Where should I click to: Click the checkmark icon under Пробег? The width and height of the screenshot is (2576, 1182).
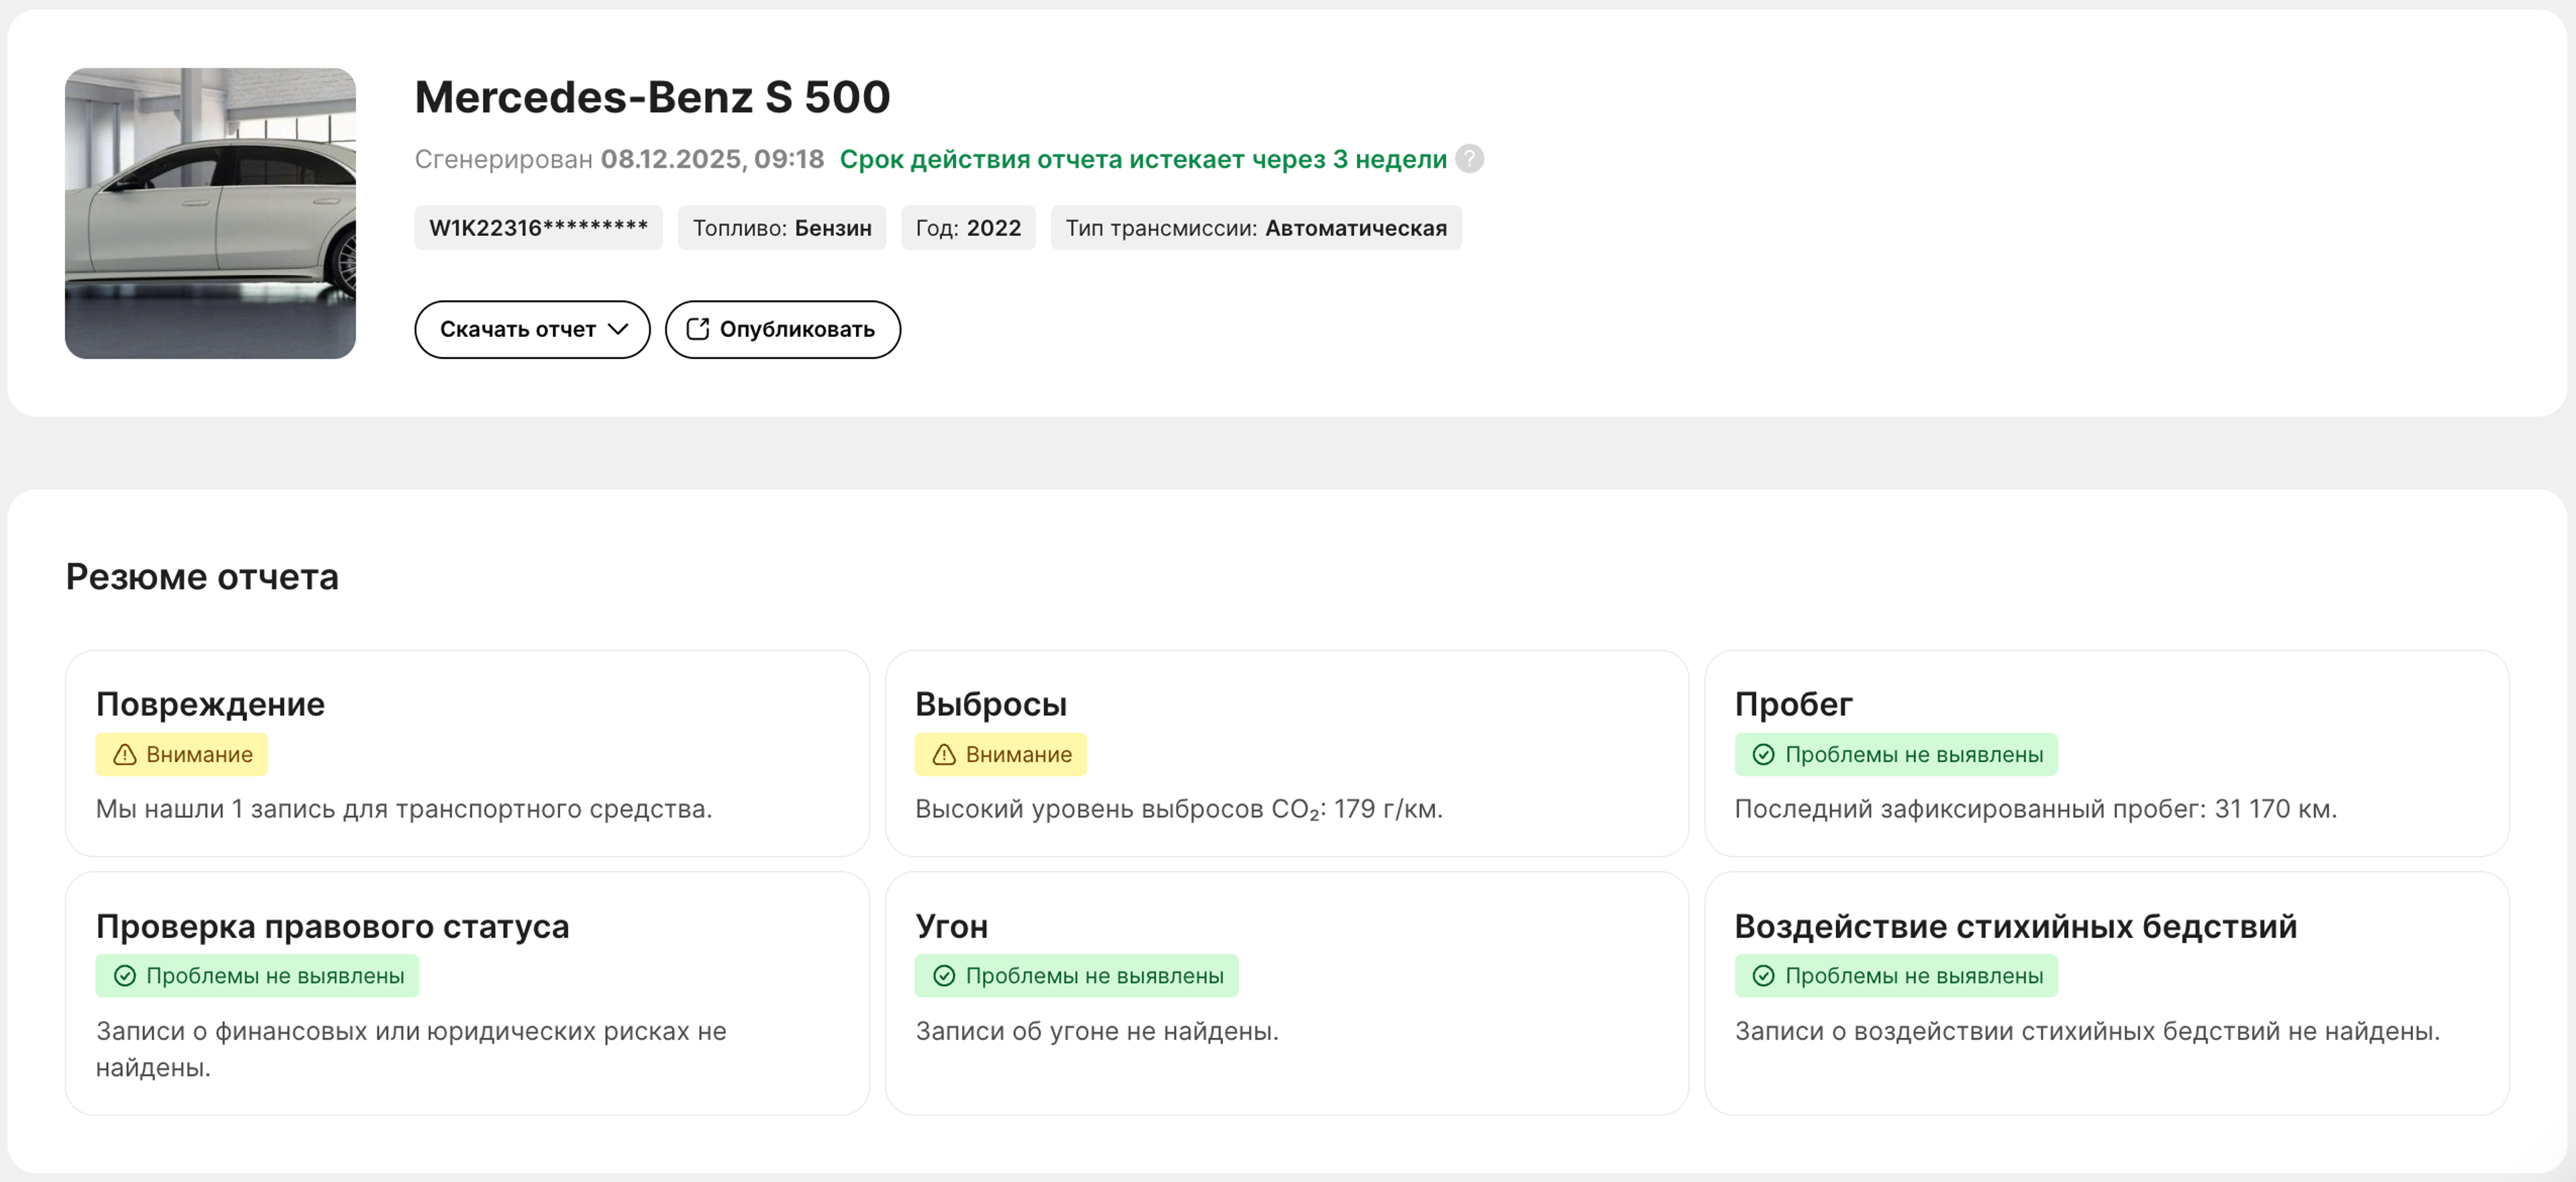coord(1763,755)
